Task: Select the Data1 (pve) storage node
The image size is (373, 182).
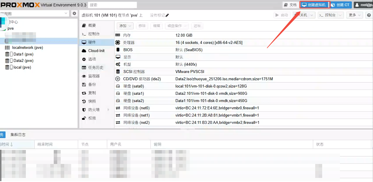Action: point(23,54)
